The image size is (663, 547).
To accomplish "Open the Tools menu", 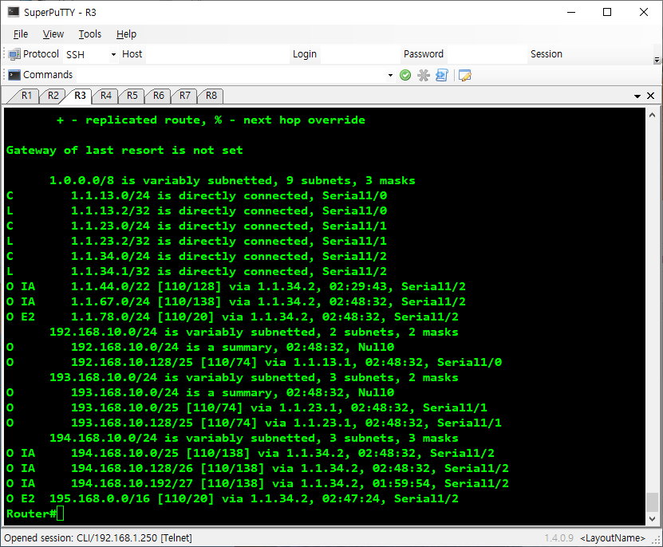I will (x=89, y=34).
